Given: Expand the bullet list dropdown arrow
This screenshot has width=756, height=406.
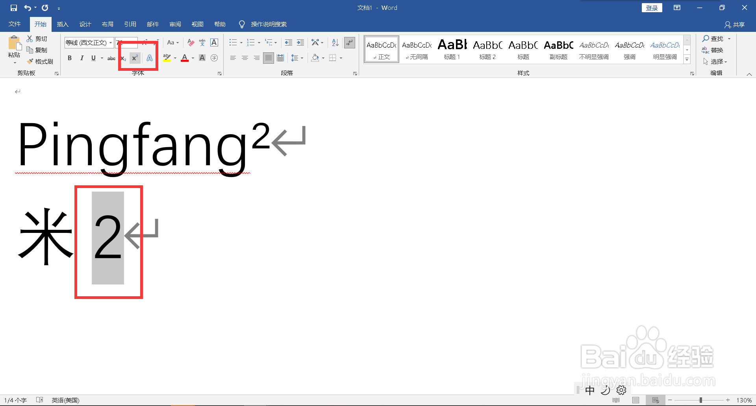Looking at the screenshot, I should (x=241, y=42).
